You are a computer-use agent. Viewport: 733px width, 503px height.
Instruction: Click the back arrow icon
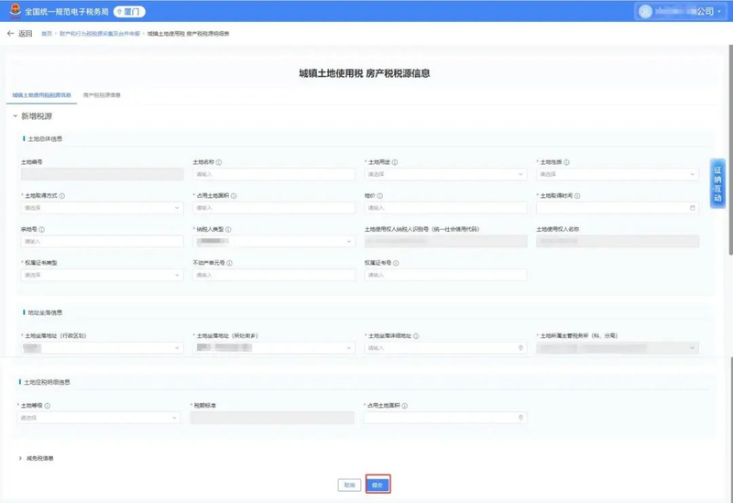[10, 34]
